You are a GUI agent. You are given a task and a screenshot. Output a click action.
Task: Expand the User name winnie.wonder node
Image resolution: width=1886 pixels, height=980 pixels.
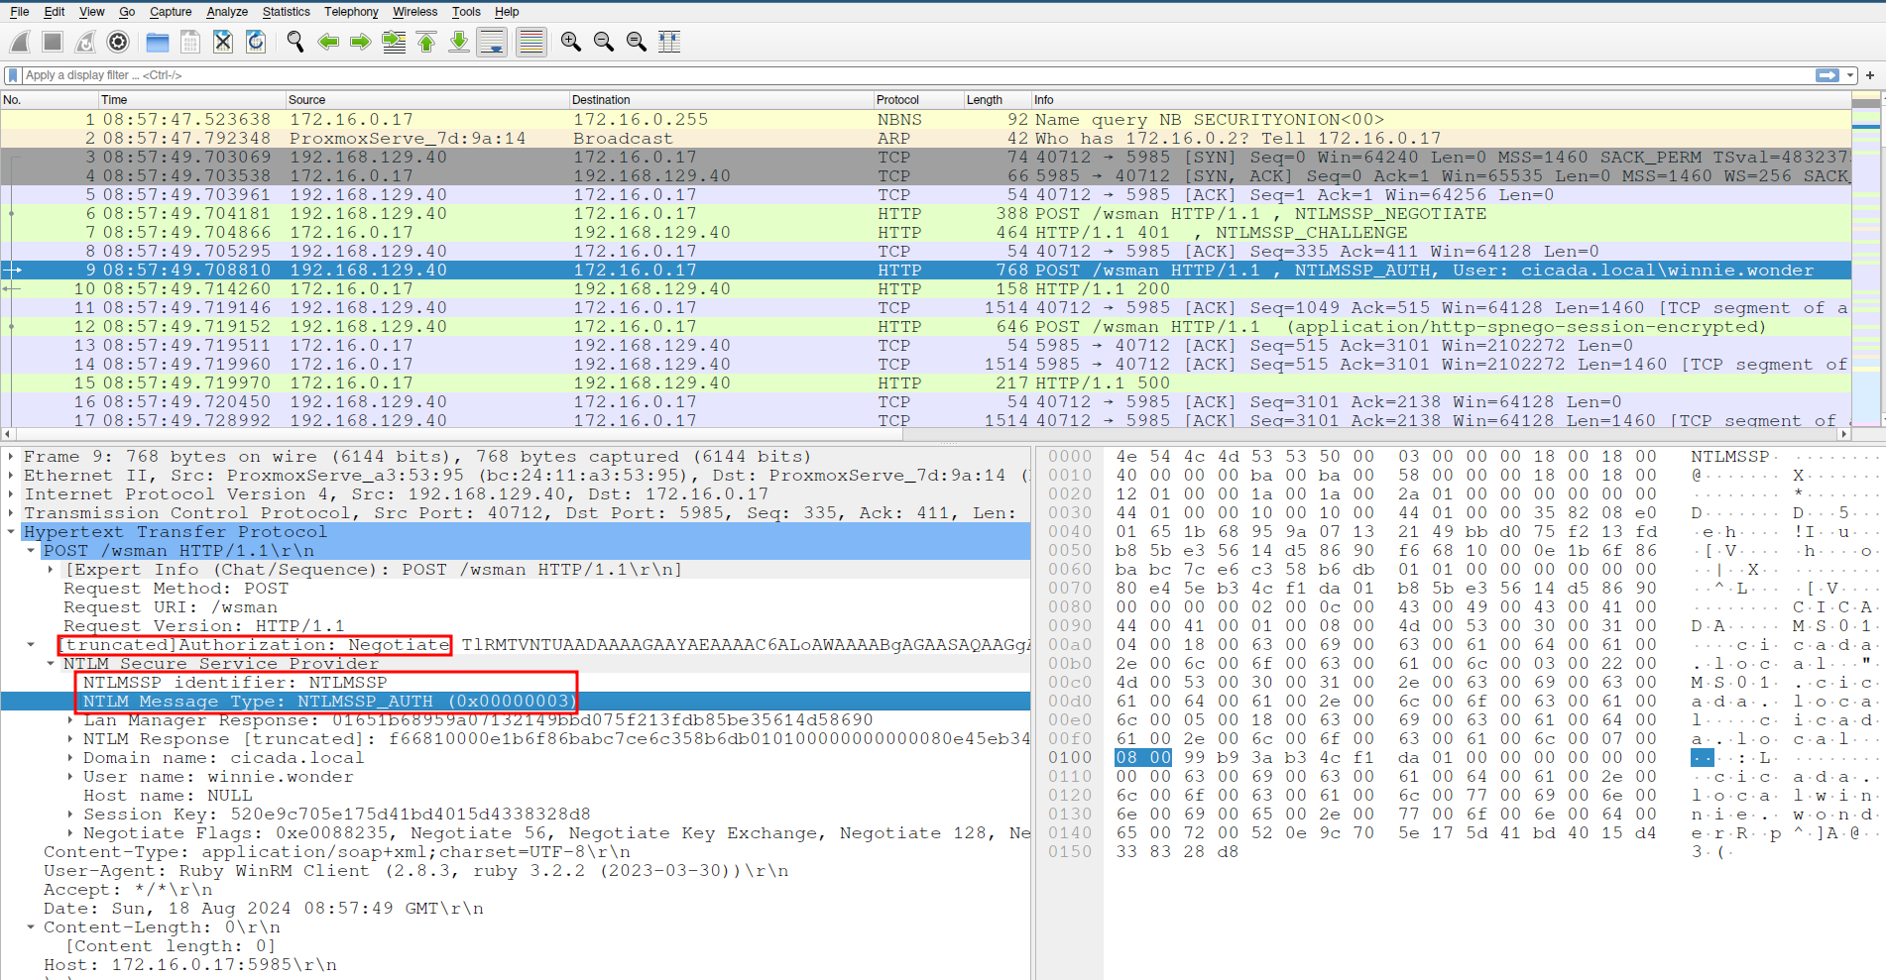click(x=70, y=777)
